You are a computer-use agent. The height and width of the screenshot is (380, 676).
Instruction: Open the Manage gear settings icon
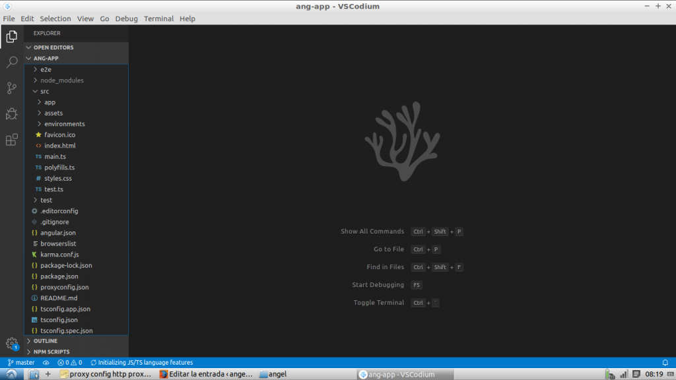[x=12, y=344]
